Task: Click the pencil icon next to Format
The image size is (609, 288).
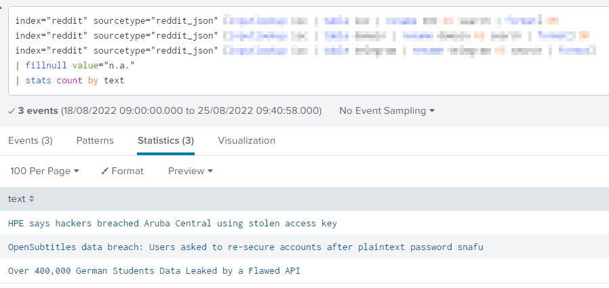Action: 104,171
